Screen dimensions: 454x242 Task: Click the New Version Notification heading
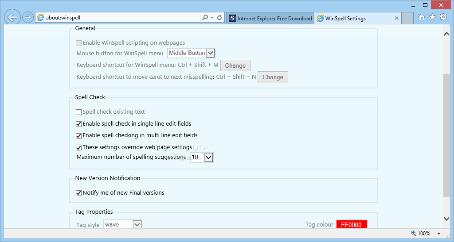(108, 178)
